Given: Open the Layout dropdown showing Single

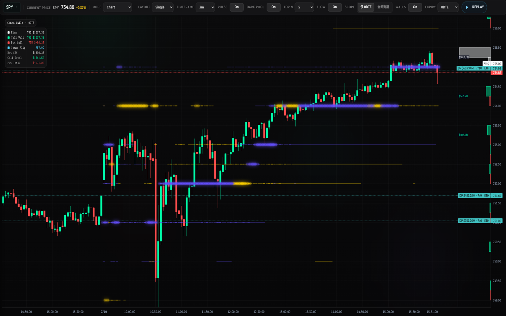Looking at the screenshot, I should (x=163, y=7).
